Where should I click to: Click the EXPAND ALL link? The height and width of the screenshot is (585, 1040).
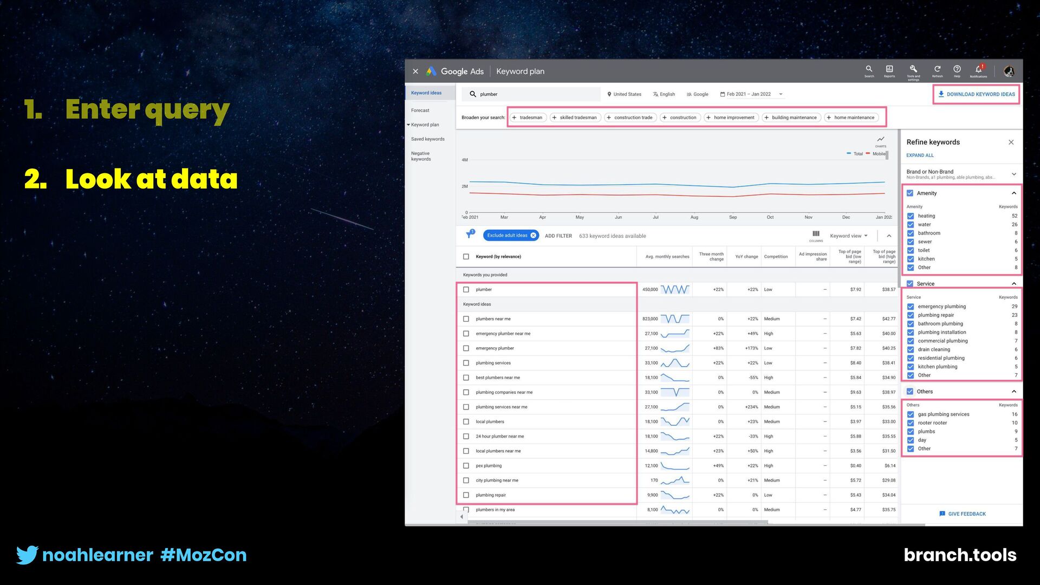(920, 155)
